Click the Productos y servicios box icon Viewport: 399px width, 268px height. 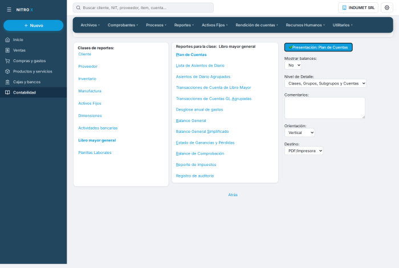point(7,71)
